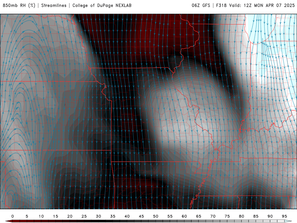Click the 45 value on the color scale
Image resolution: width=297 pixels, height=223 pixels.
pyautogui.click(x=141, y=216)
